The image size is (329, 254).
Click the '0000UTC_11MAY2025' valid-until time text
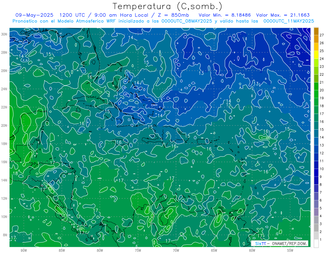(x=288, y=21)
